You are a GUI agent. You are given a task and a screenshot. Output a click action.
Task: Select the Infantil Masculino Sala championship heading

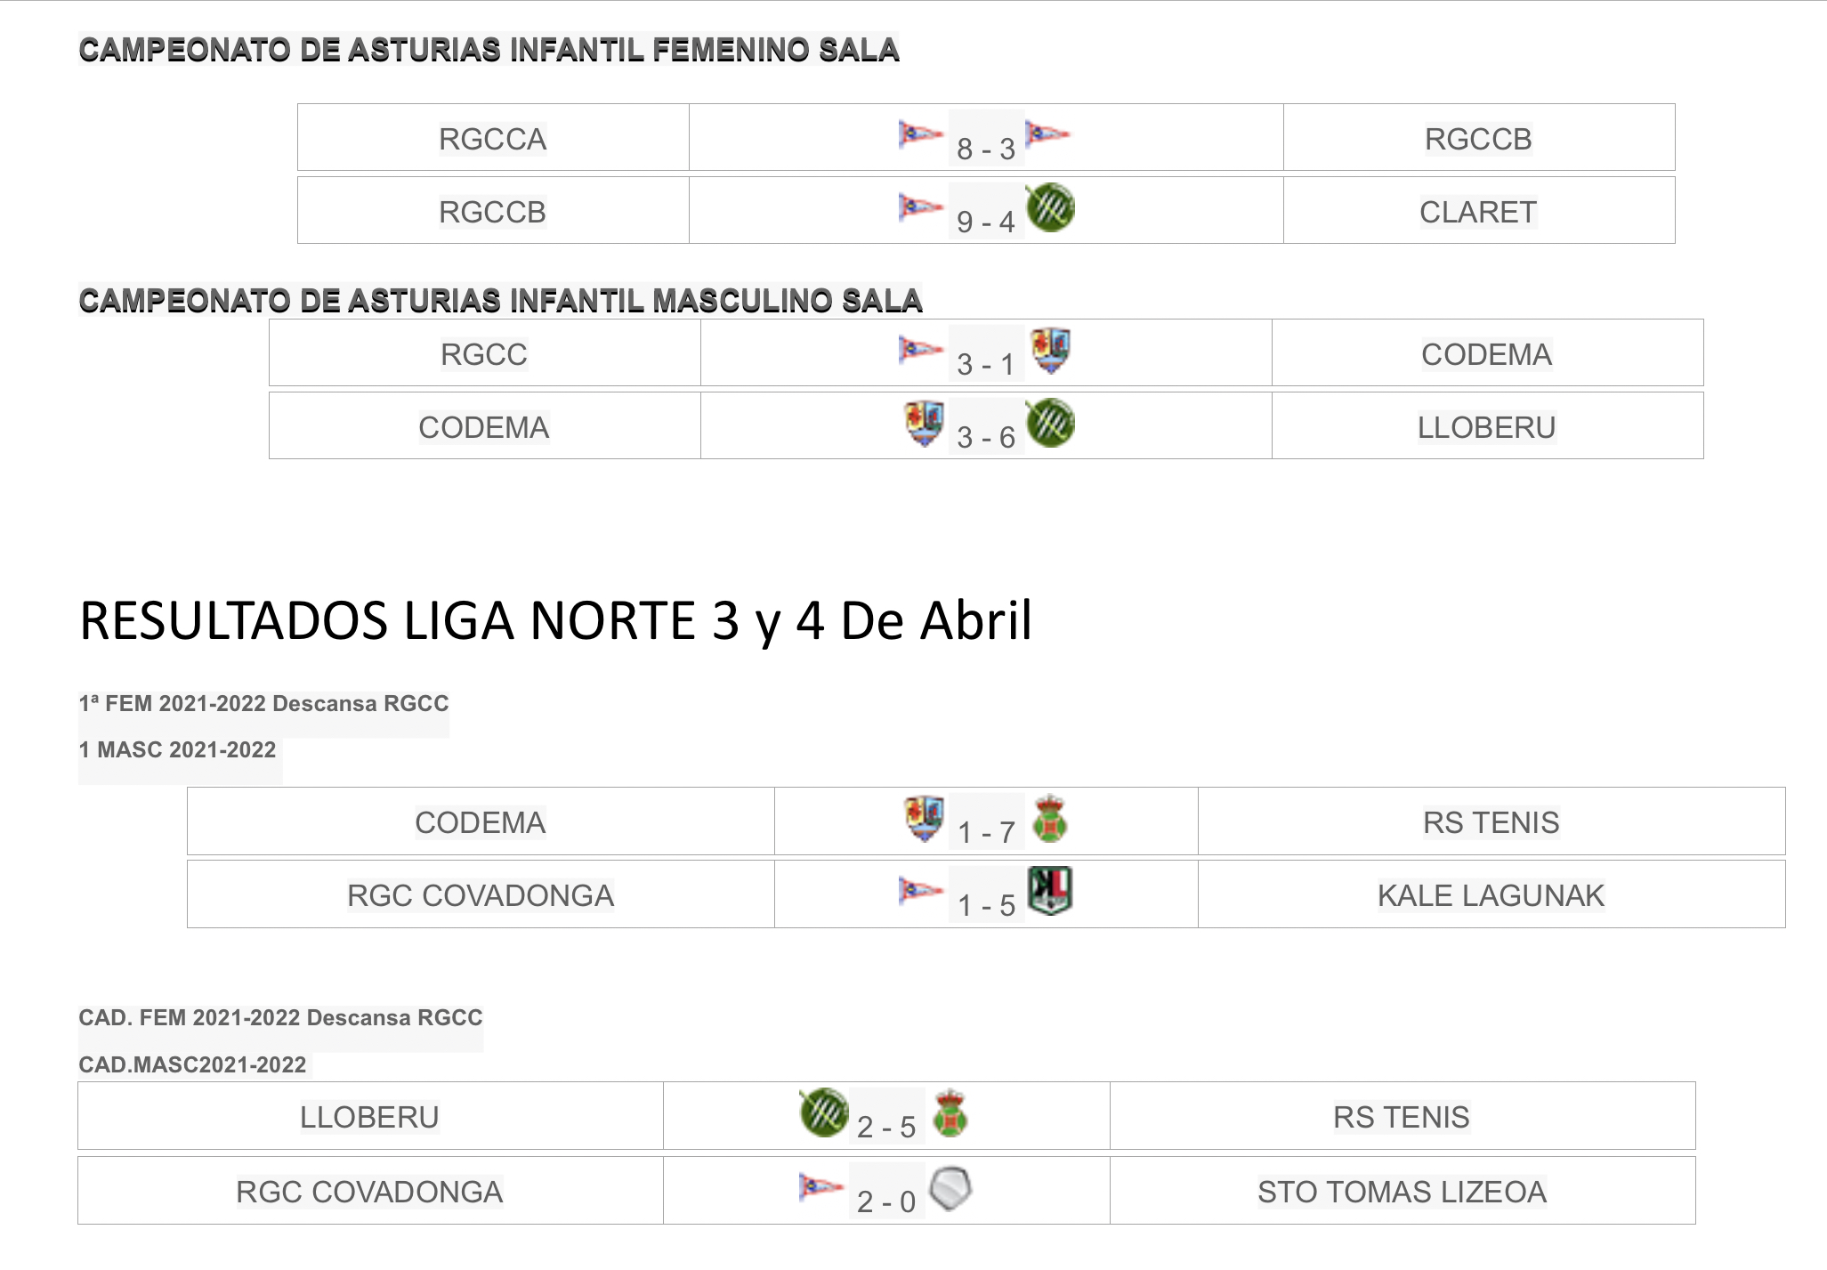pos(500,301)
